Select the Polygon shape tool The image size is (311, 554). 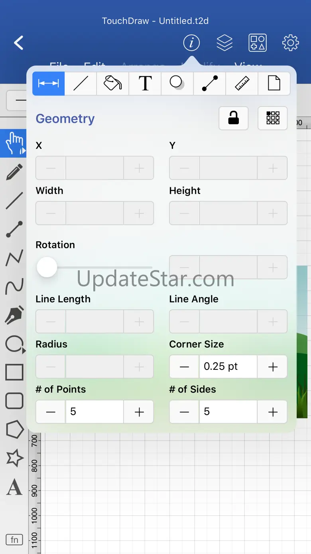14,429
